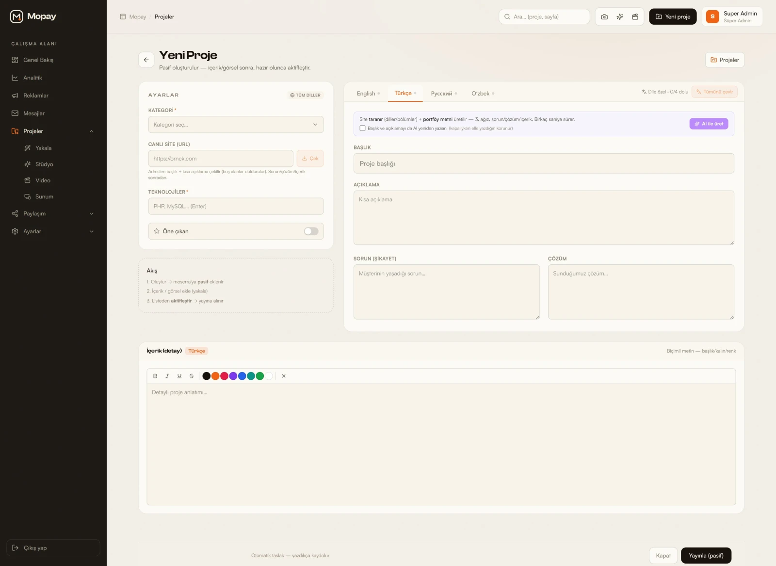Apply strikethrough formatting in editor toolbar
Screen dimensions: 776x566
click(x=192, y=376)
